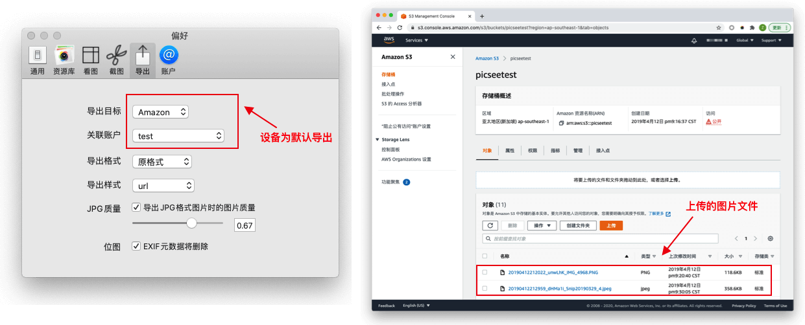Bookmark page with star icon
The width and height of the screenshot is (805, 325).
click(719, 28)
